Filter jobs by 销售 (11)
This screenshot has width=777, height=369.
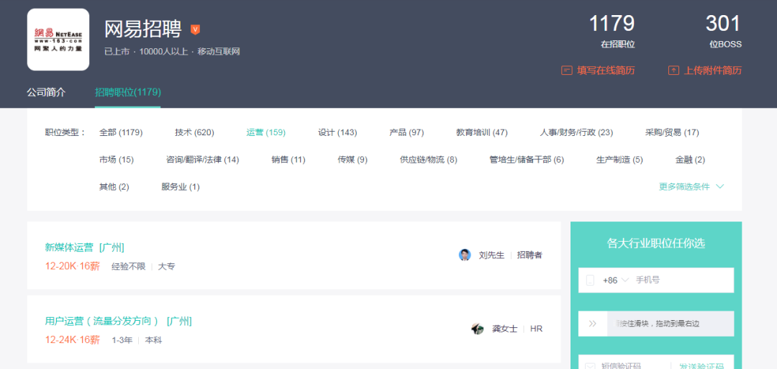click(x=288, y=160)
